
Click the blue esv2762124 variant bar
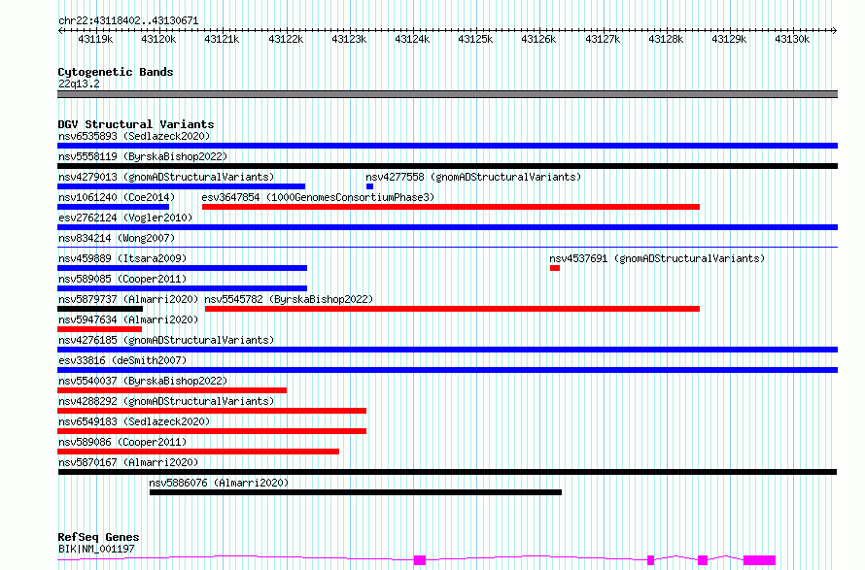pyautogui.click(x=447, y=227)
